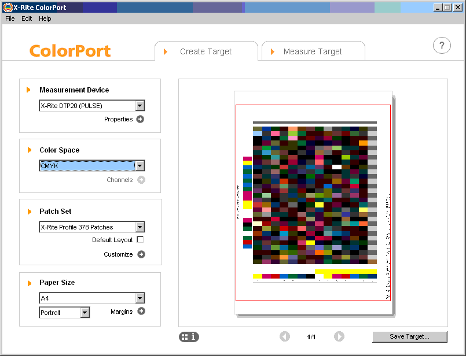Close the ColorPort window

[x=458, y=8]
